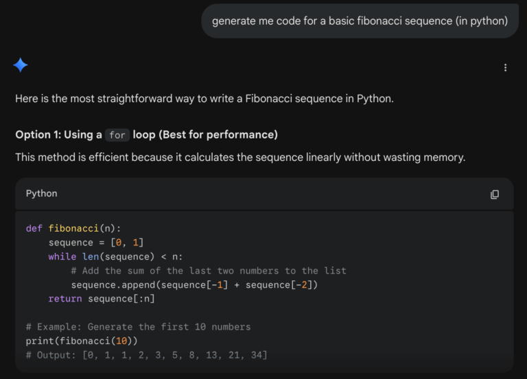Click the '# Example: Generate' comment line
527x379 pixels.
[138, 327]
